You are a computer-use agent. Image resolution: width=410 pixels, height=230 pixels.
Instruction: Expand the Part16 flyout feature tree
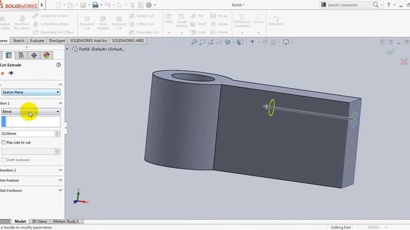click(67, 49)
